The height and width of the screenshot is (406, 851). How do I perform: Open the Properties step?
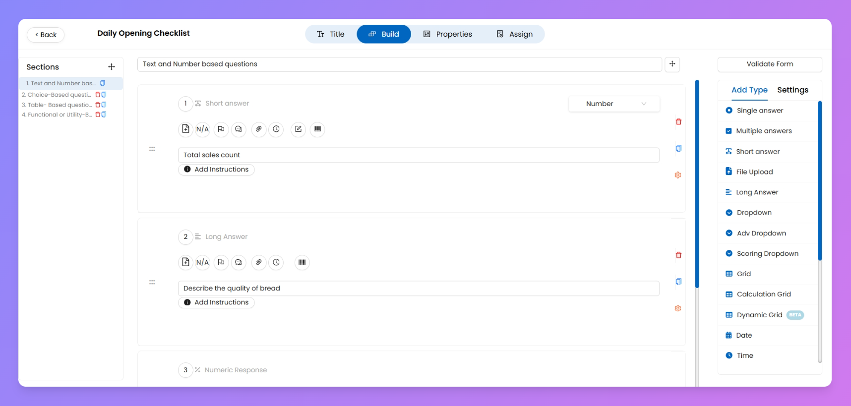(x=447, y=34)
